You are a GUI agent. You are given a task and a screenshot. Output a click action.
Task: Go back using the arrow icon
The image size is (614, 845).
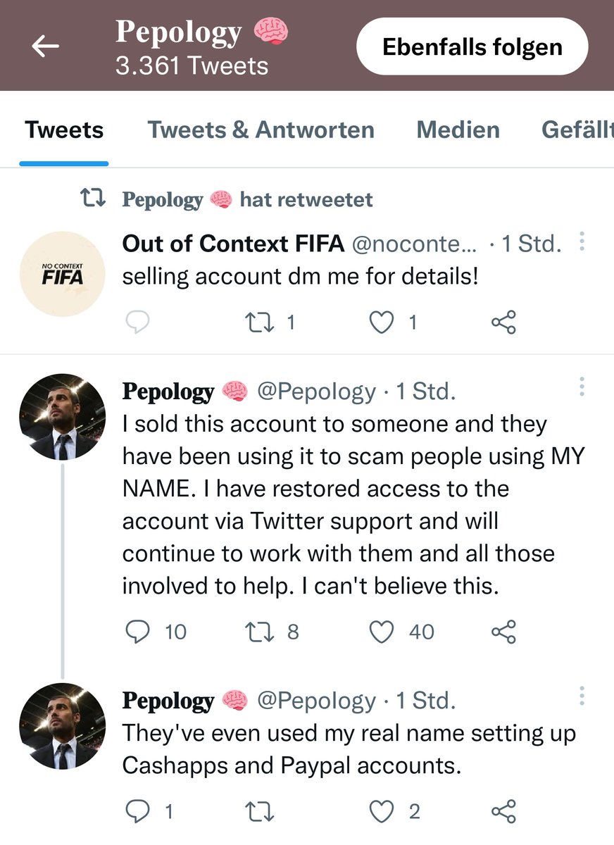(x=46, y=46)
